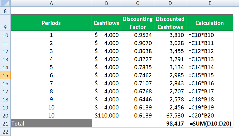
Task: Select discounting factor 0.9524
Action: [x=137, y=35]
